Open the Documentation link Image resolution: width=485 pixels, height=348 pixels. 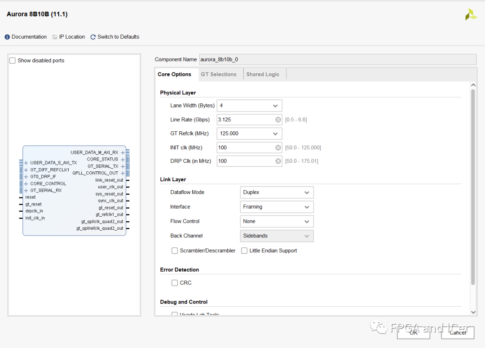tap(29, 37)
